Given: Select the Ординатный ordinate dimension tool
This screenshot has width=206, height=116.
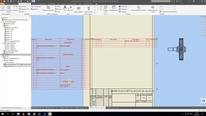Looking at the screenshot, I should coord(23,9).
